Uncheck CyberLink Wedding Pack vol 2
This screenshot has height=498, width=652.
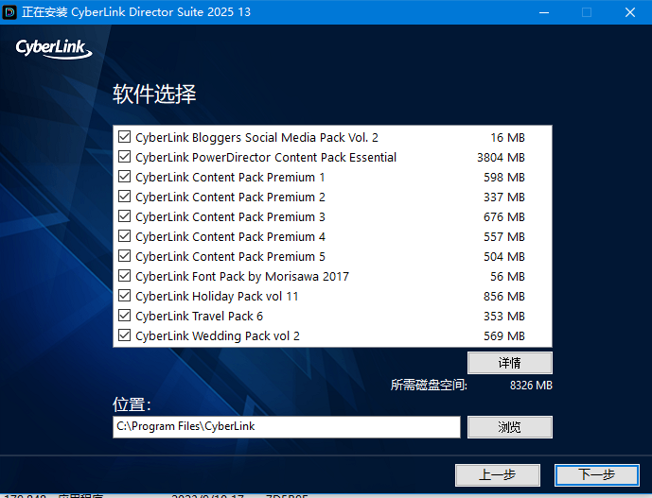[124, 335]
